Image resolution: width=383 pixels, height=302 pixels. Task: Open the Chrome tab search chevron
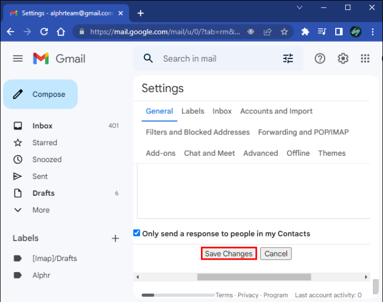tap(300, 7)
